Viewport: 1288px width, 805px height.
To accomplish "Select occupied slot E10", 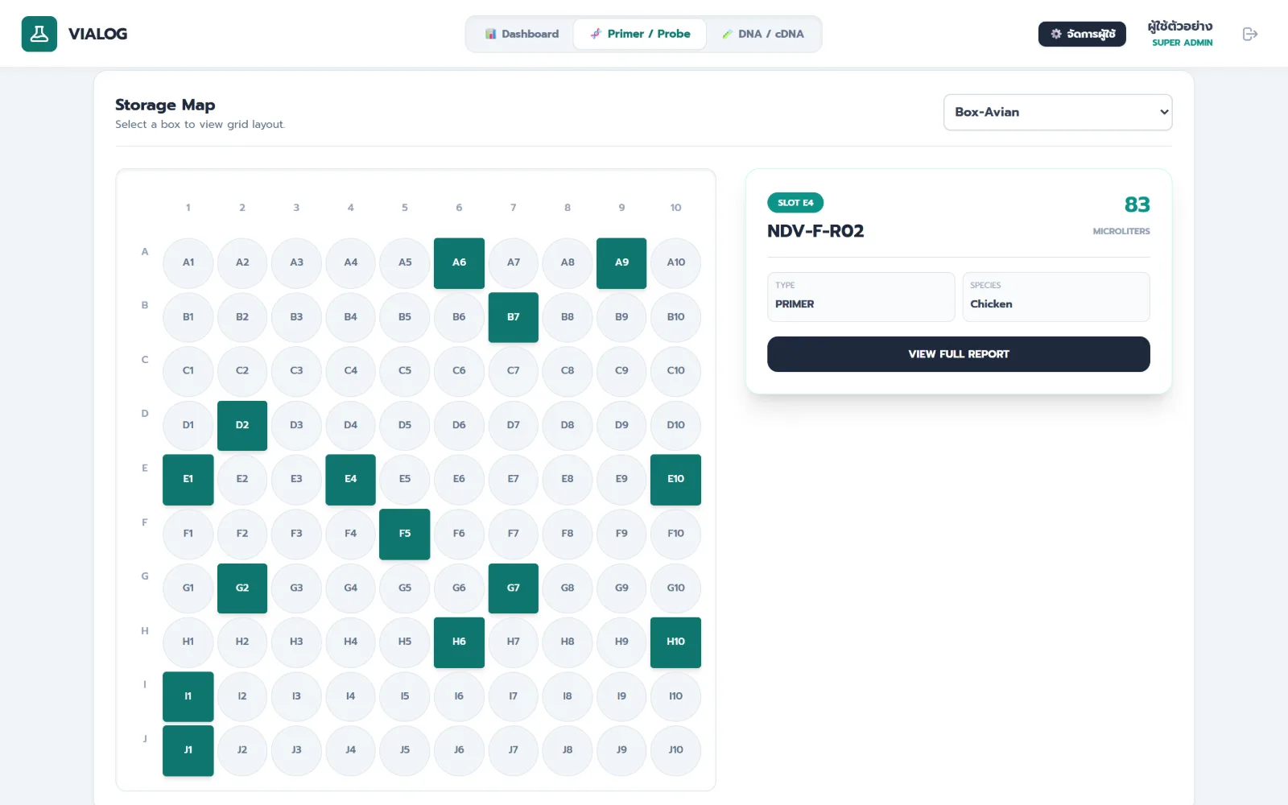I will point(675,479).
